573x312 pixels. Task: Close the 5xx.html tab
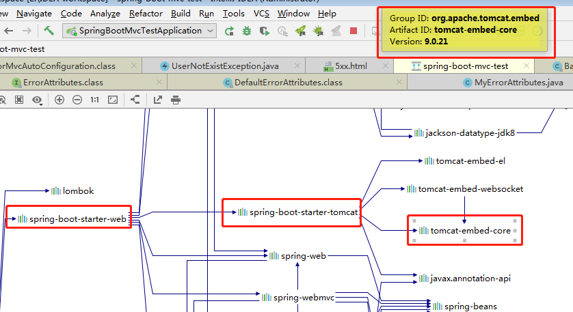pos(386,66)
